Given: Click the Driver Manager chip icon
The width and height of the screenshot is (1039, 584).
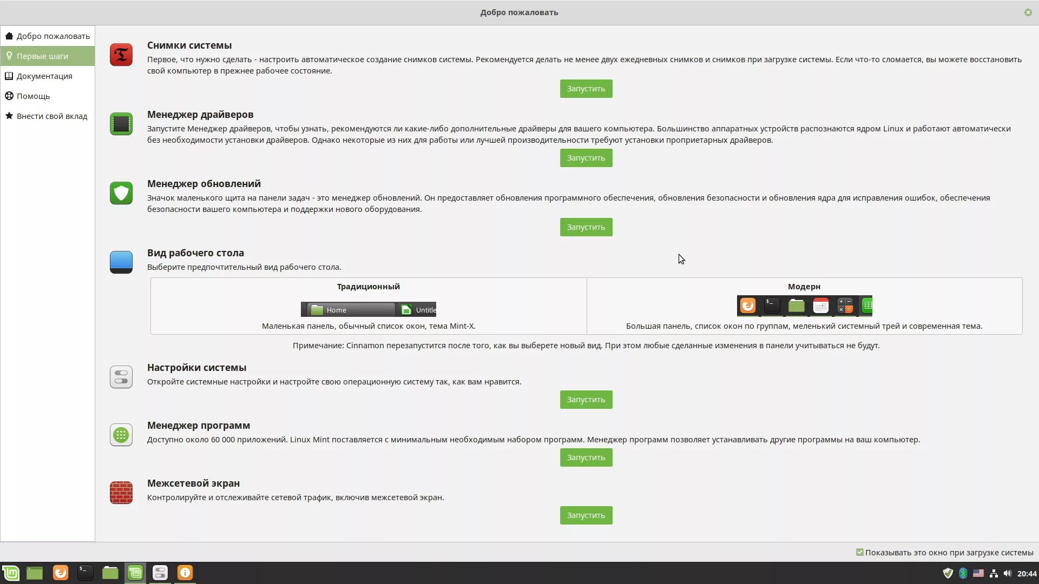Looking at the screenshot, I should 121,124.
